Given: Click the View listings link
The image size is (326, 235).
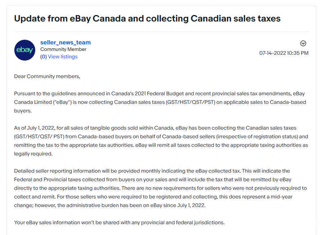Looking at the screenshot, I should [x=62, y=57].
